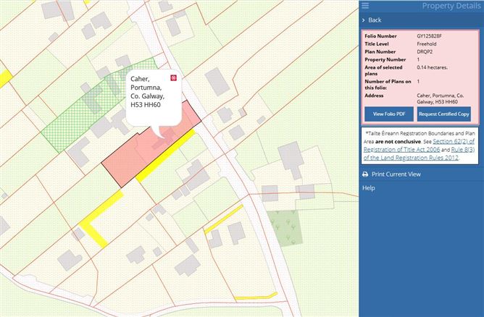Close the Caher address popup
The width and height of the screenshot is (484, 317).
click(x=173, y=77)
